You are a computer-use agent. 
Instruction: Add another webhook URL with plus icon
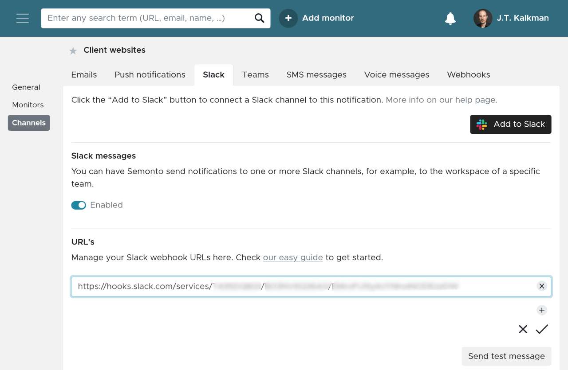point(542,310)
